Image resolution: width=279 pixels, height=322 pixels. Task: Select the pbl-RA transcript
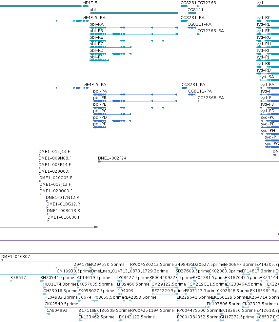click(x=134, y=28)
